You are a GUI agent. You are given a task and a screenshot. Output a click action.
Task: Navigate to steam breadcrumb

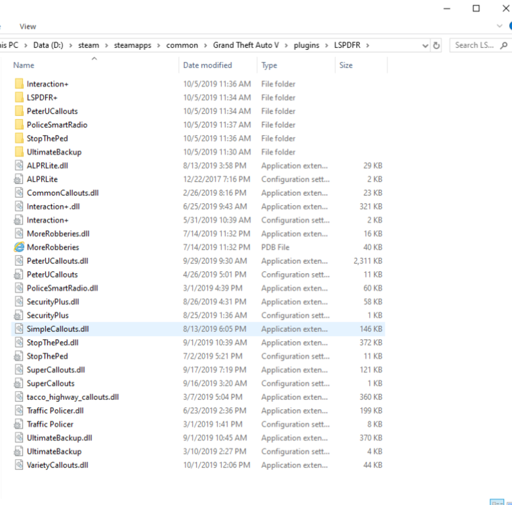pos(88,45)
